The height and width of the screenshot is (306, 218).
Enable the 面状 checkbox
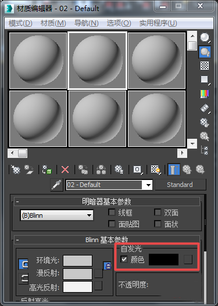pyautogui.click(x=158, y=224)
